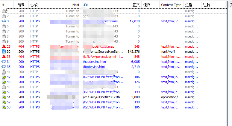Click the 138 body size cell
232x126 pixels.
click(137, 102)
